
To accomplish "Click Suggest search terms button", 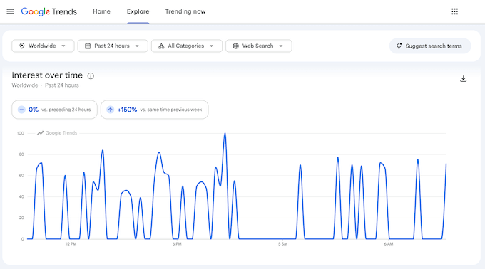I will (430, 46).
